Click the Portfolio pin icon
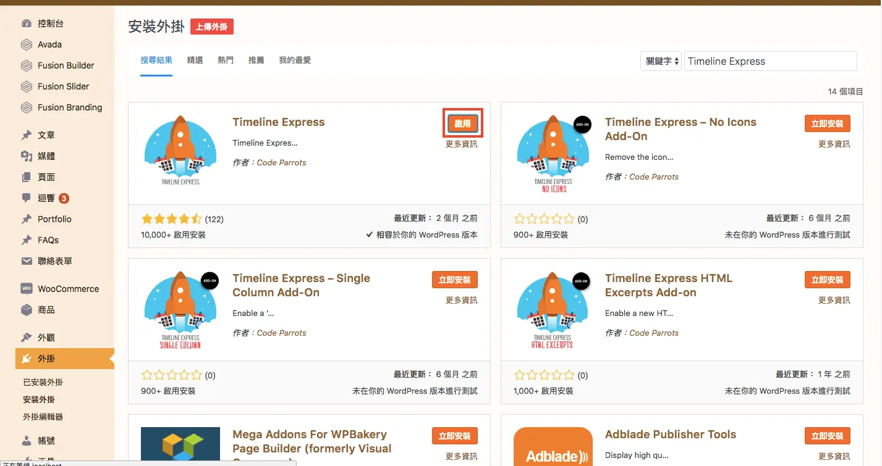The height and width of the screenshot is (466, 882). [27, 219]
